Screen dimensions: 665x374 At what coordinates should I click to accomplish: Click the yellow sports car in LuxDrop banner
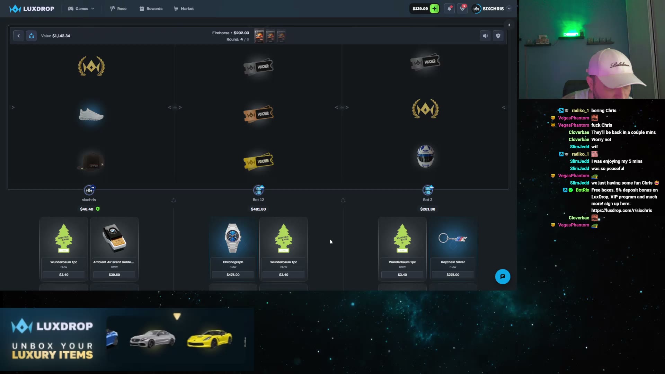pyautogui.click(x=210, y=338)
